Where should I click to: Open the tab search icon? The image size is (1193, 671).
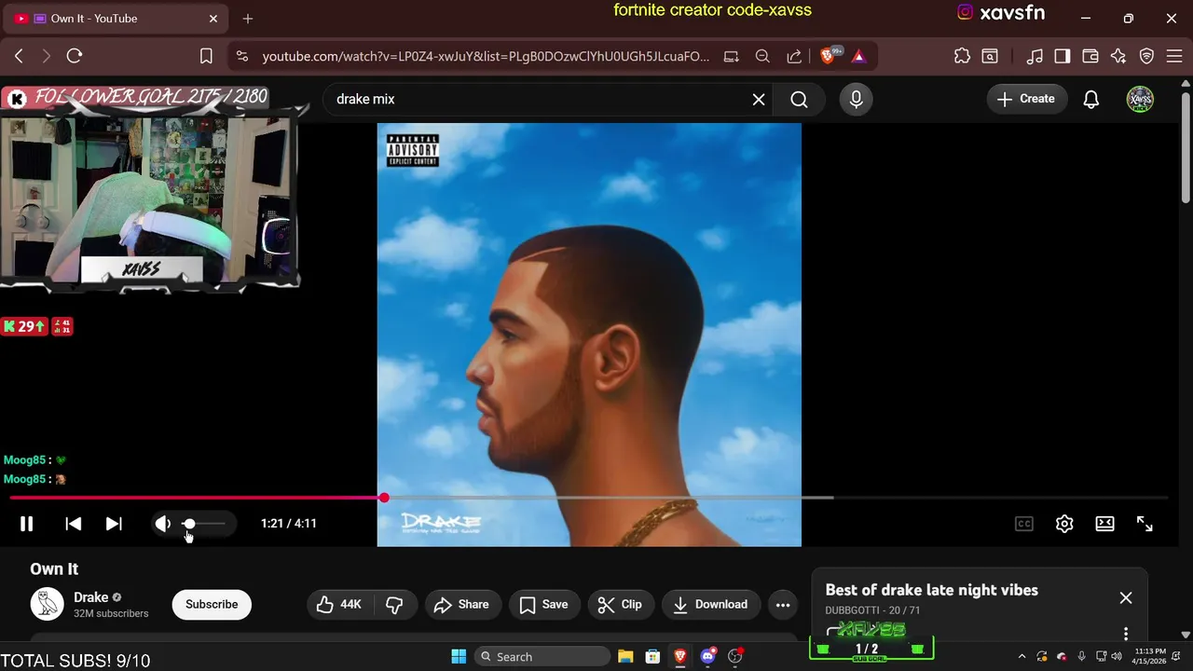pyautogui.click(x=990, y=56)
